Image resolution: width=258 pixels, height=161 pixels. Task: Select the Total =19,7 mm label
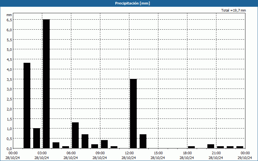(x=233, y=10)
